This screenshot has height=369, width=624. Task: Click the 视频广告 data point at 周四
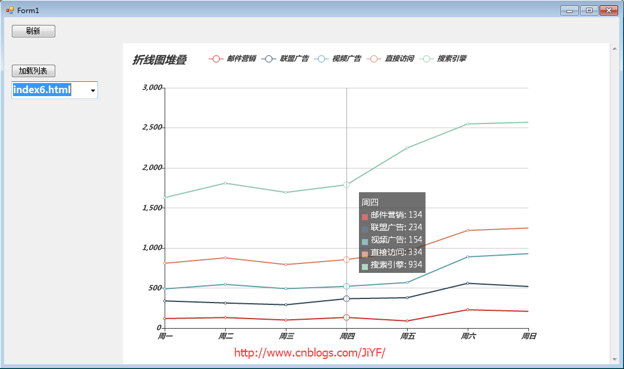pyautogui.click(x=346, y=287)
